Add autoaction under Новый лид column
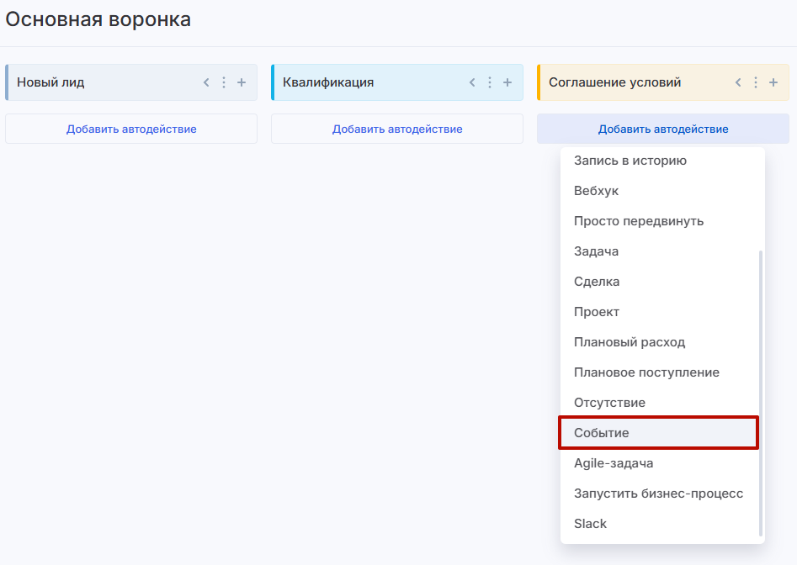Screen dimensions: 797x565 131,129
